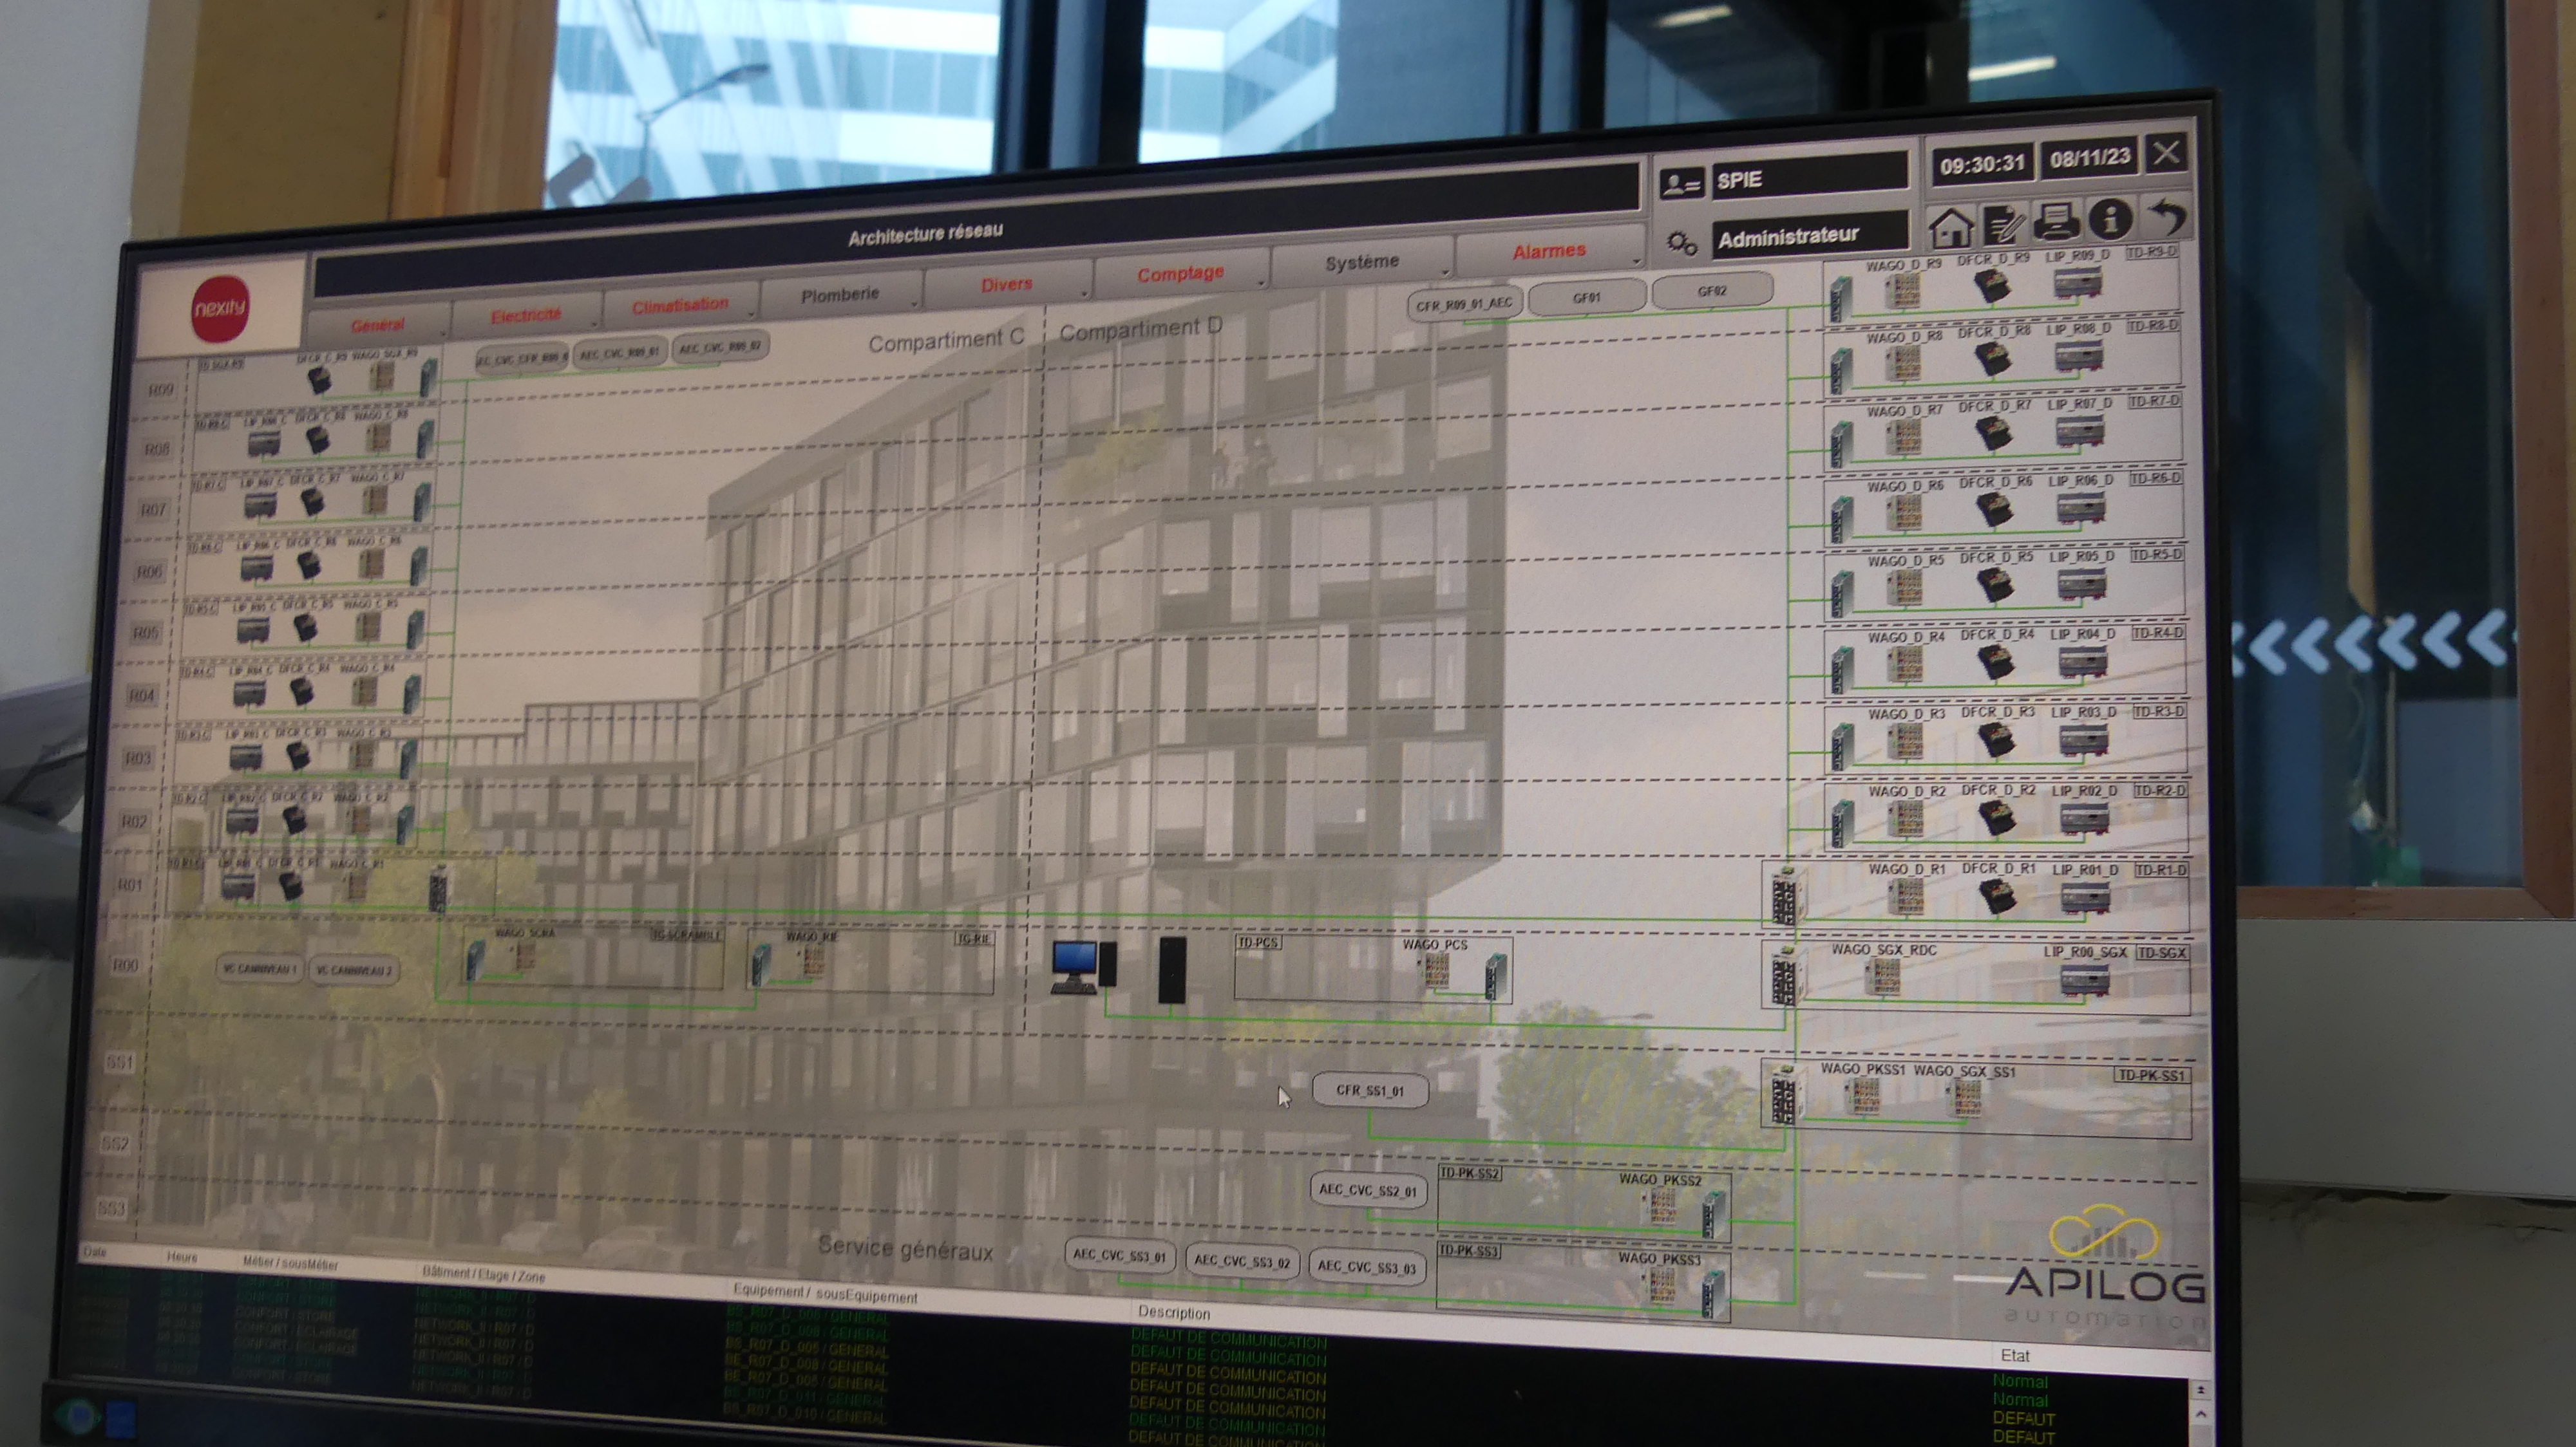The height and width of the screenshot is (1447, 2576).
Task: Open the notes edit pencil icon
Action: [2003, 226]
